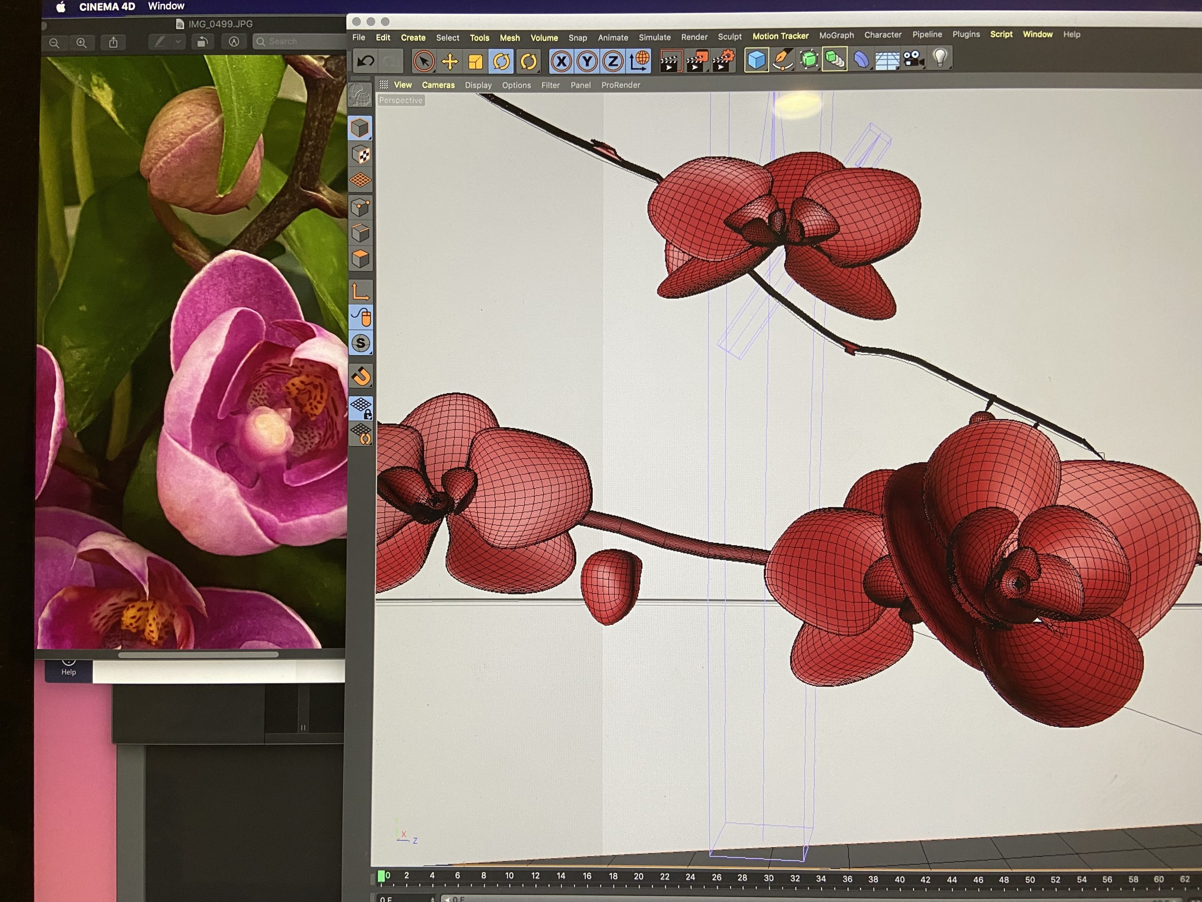Open the Deformer objects icon
The height and width of the screenshot is (902, 1202).
pyautogui.click(x=861, y=59)
